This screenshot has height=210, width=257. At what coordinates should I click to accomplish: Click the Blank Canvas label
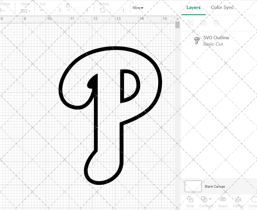[215, 186]
